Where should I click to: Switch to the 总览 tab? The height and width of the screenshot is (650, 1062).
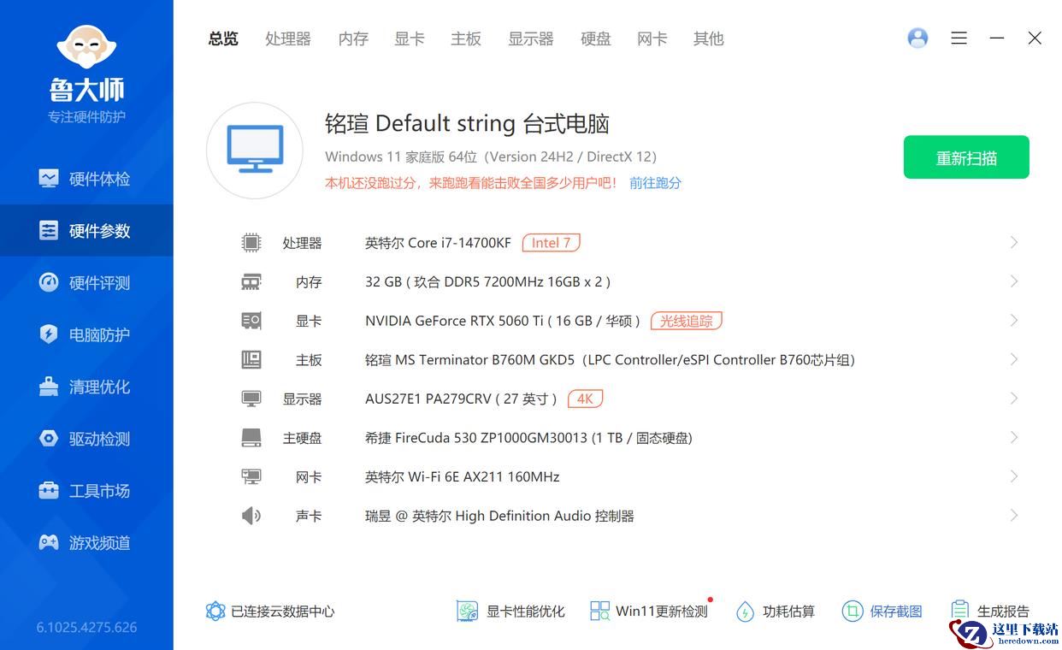(x=223, y=38)
